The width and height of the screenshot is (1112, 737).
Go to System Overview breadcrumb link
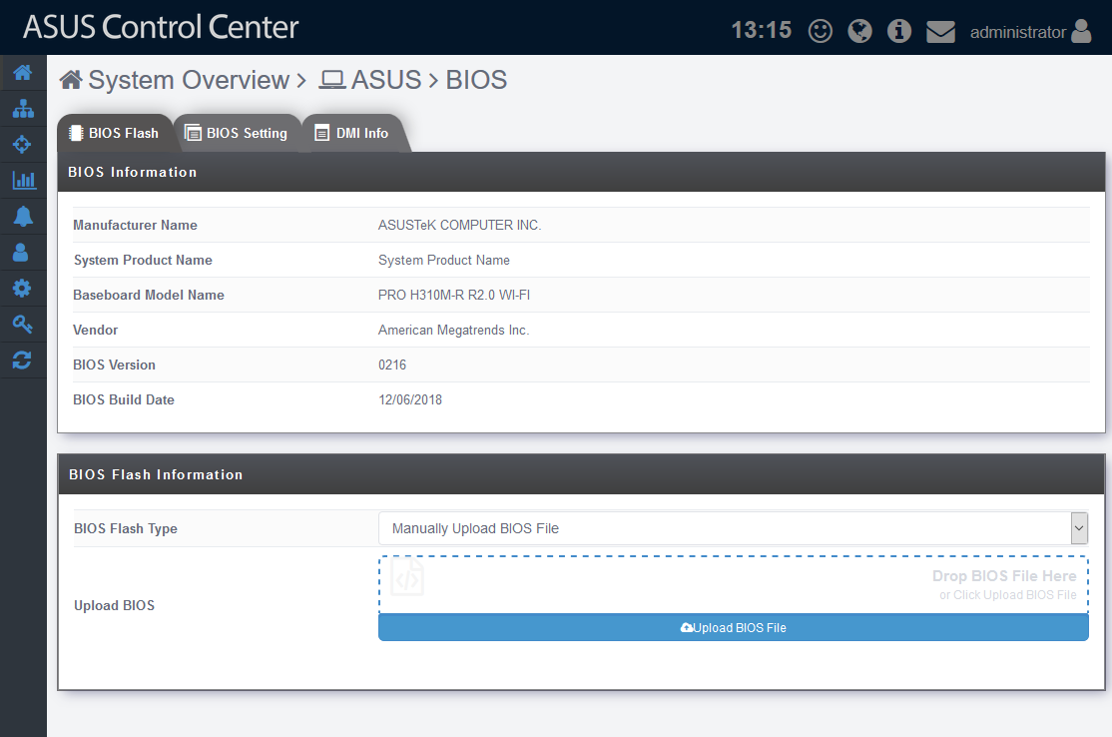[189, 80]
